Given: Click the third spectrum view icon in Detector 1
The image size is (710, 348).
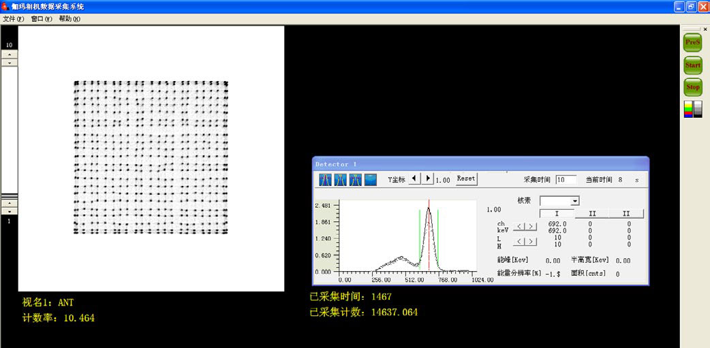Looking at the screenshot, I should (355, 180).
